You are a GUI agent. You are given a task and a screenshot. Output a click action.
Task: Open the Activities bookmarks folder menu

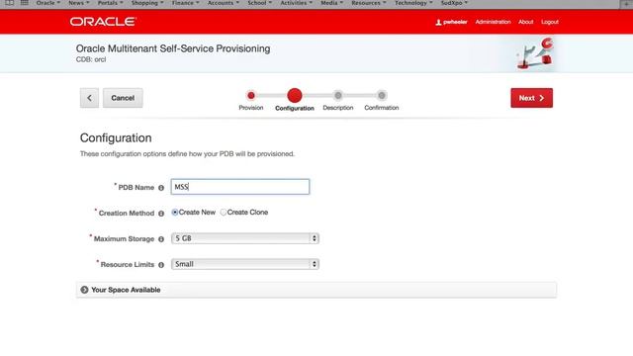coord(297,3)
